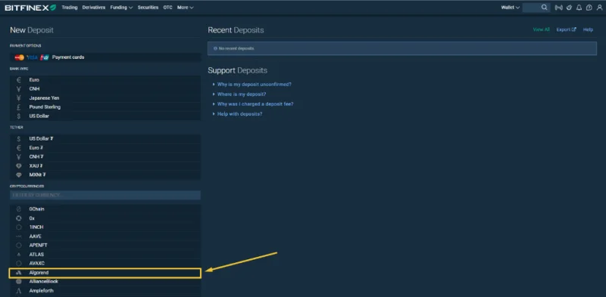The width and height of the screenshot is (606, 297).
Task: Expand the More dropdown menu
Action: (185, 8)
